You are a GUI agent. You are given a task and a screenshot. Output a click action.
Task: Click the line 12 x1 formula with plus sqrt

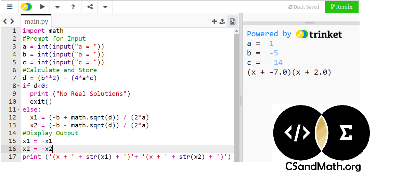[90, 117]
